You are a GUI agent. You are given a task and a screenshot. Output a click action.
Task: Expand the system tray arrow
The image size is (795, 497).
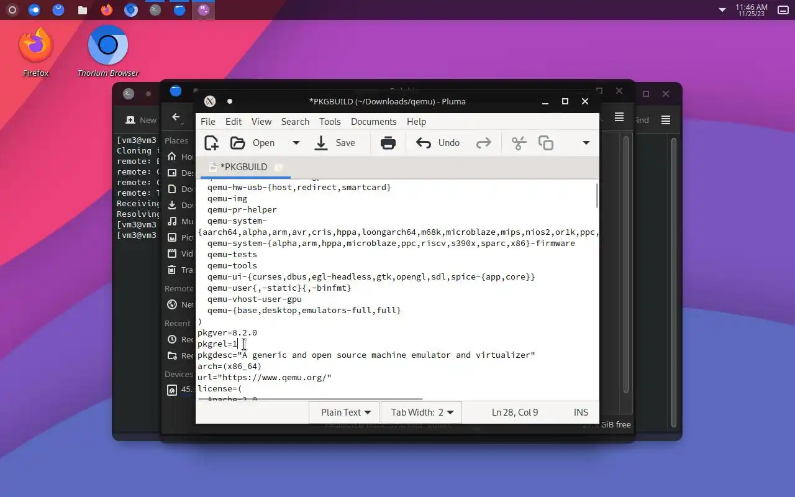(722, 10)
